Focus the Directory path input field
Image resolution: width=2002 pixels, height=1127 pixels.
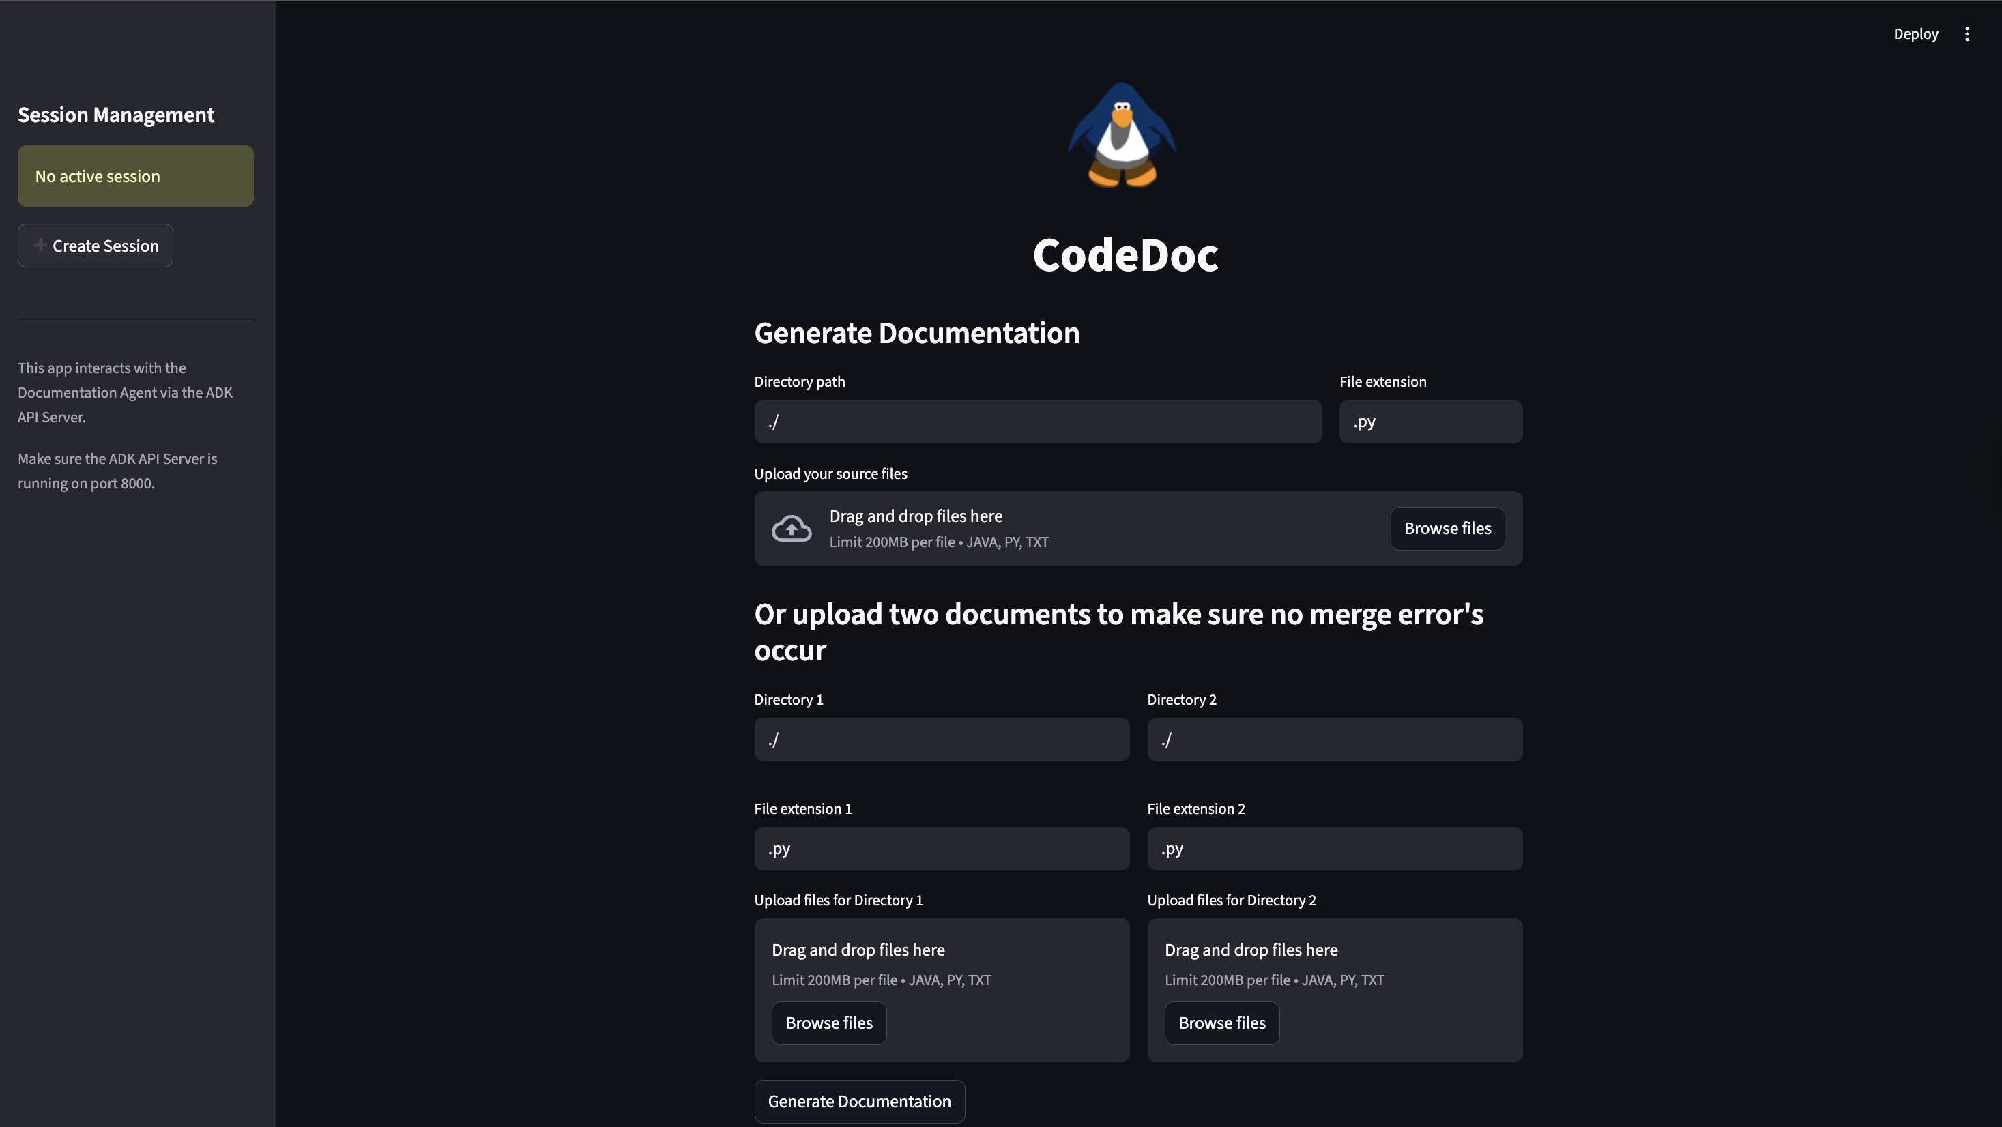point(1036,422)
